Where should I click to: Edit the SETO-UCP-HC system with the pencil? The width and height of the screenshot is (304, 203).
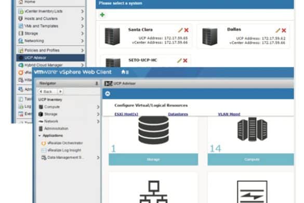179,60
